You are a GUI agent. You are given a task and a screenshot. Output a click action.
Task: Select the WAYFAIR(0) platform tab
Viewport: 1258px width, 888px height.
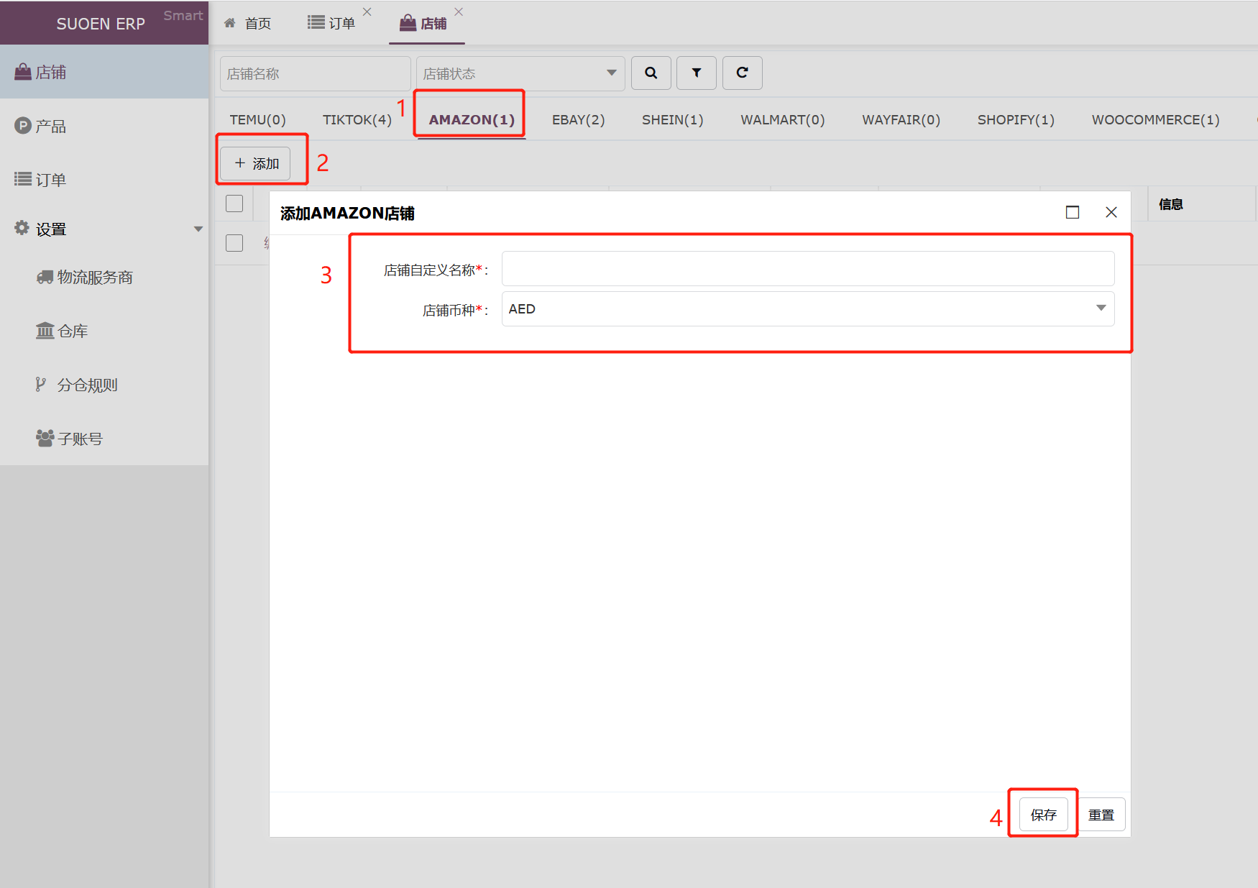pyautogui.click(x=901, y=119)
